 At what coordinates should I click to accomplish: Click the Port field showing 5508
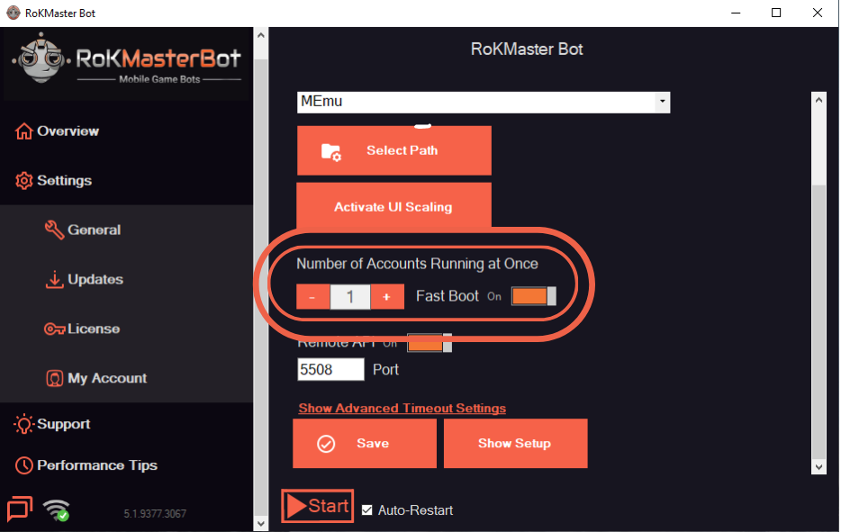331,369
